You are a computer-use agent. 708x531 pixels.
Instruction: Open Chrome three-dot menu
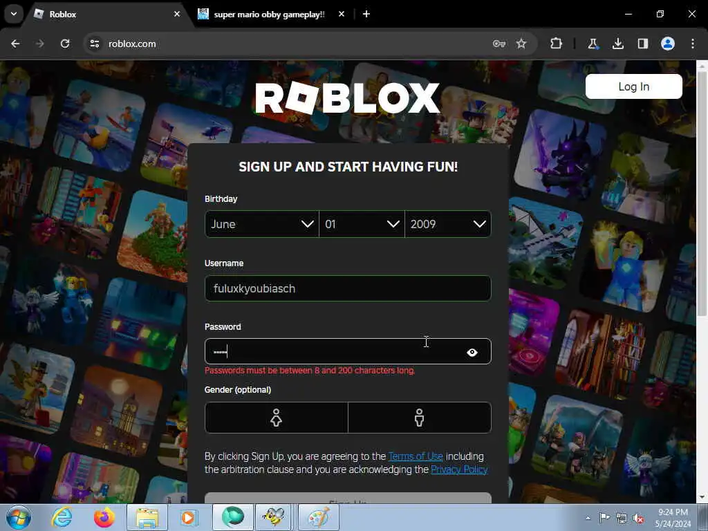[x=693, y=44]
